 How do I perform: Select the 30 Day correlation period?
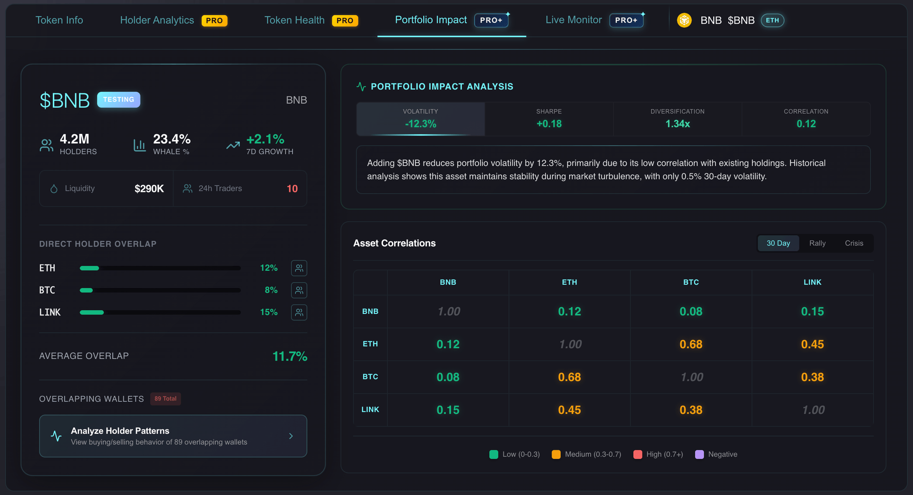point(778,243)
